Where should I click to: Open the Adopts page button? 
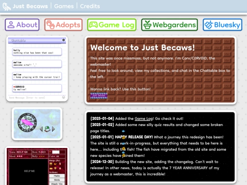pos(64,25)
